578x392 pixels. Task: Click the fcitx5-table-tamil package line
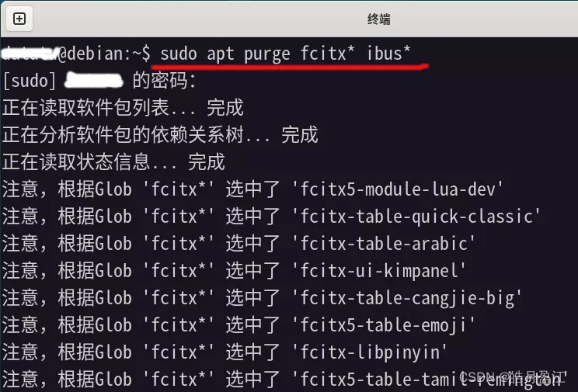[x=284, y=380]
